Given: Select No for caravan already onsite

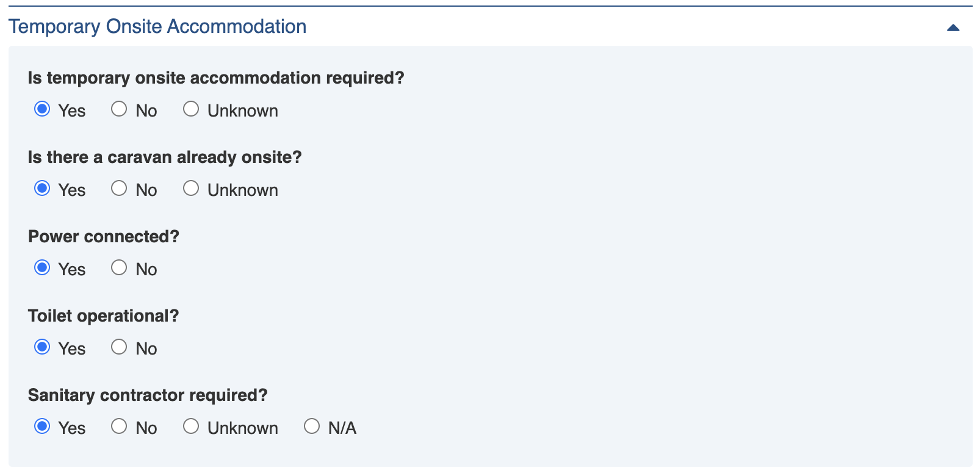Looking at the screenshot, I should [119, 189].
